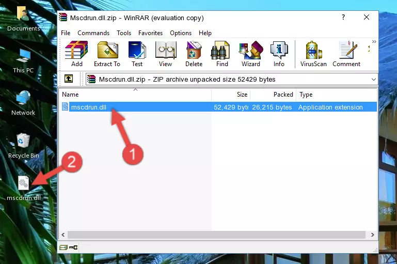Sort by the Packed column header
This screenshot has width=397, height=264.
click(x=273, y=95)
